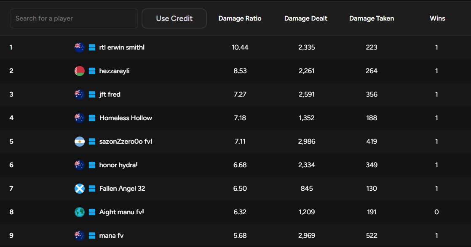Click damage ratio value 5.68
471x247 pixels.
pos(240,236)
